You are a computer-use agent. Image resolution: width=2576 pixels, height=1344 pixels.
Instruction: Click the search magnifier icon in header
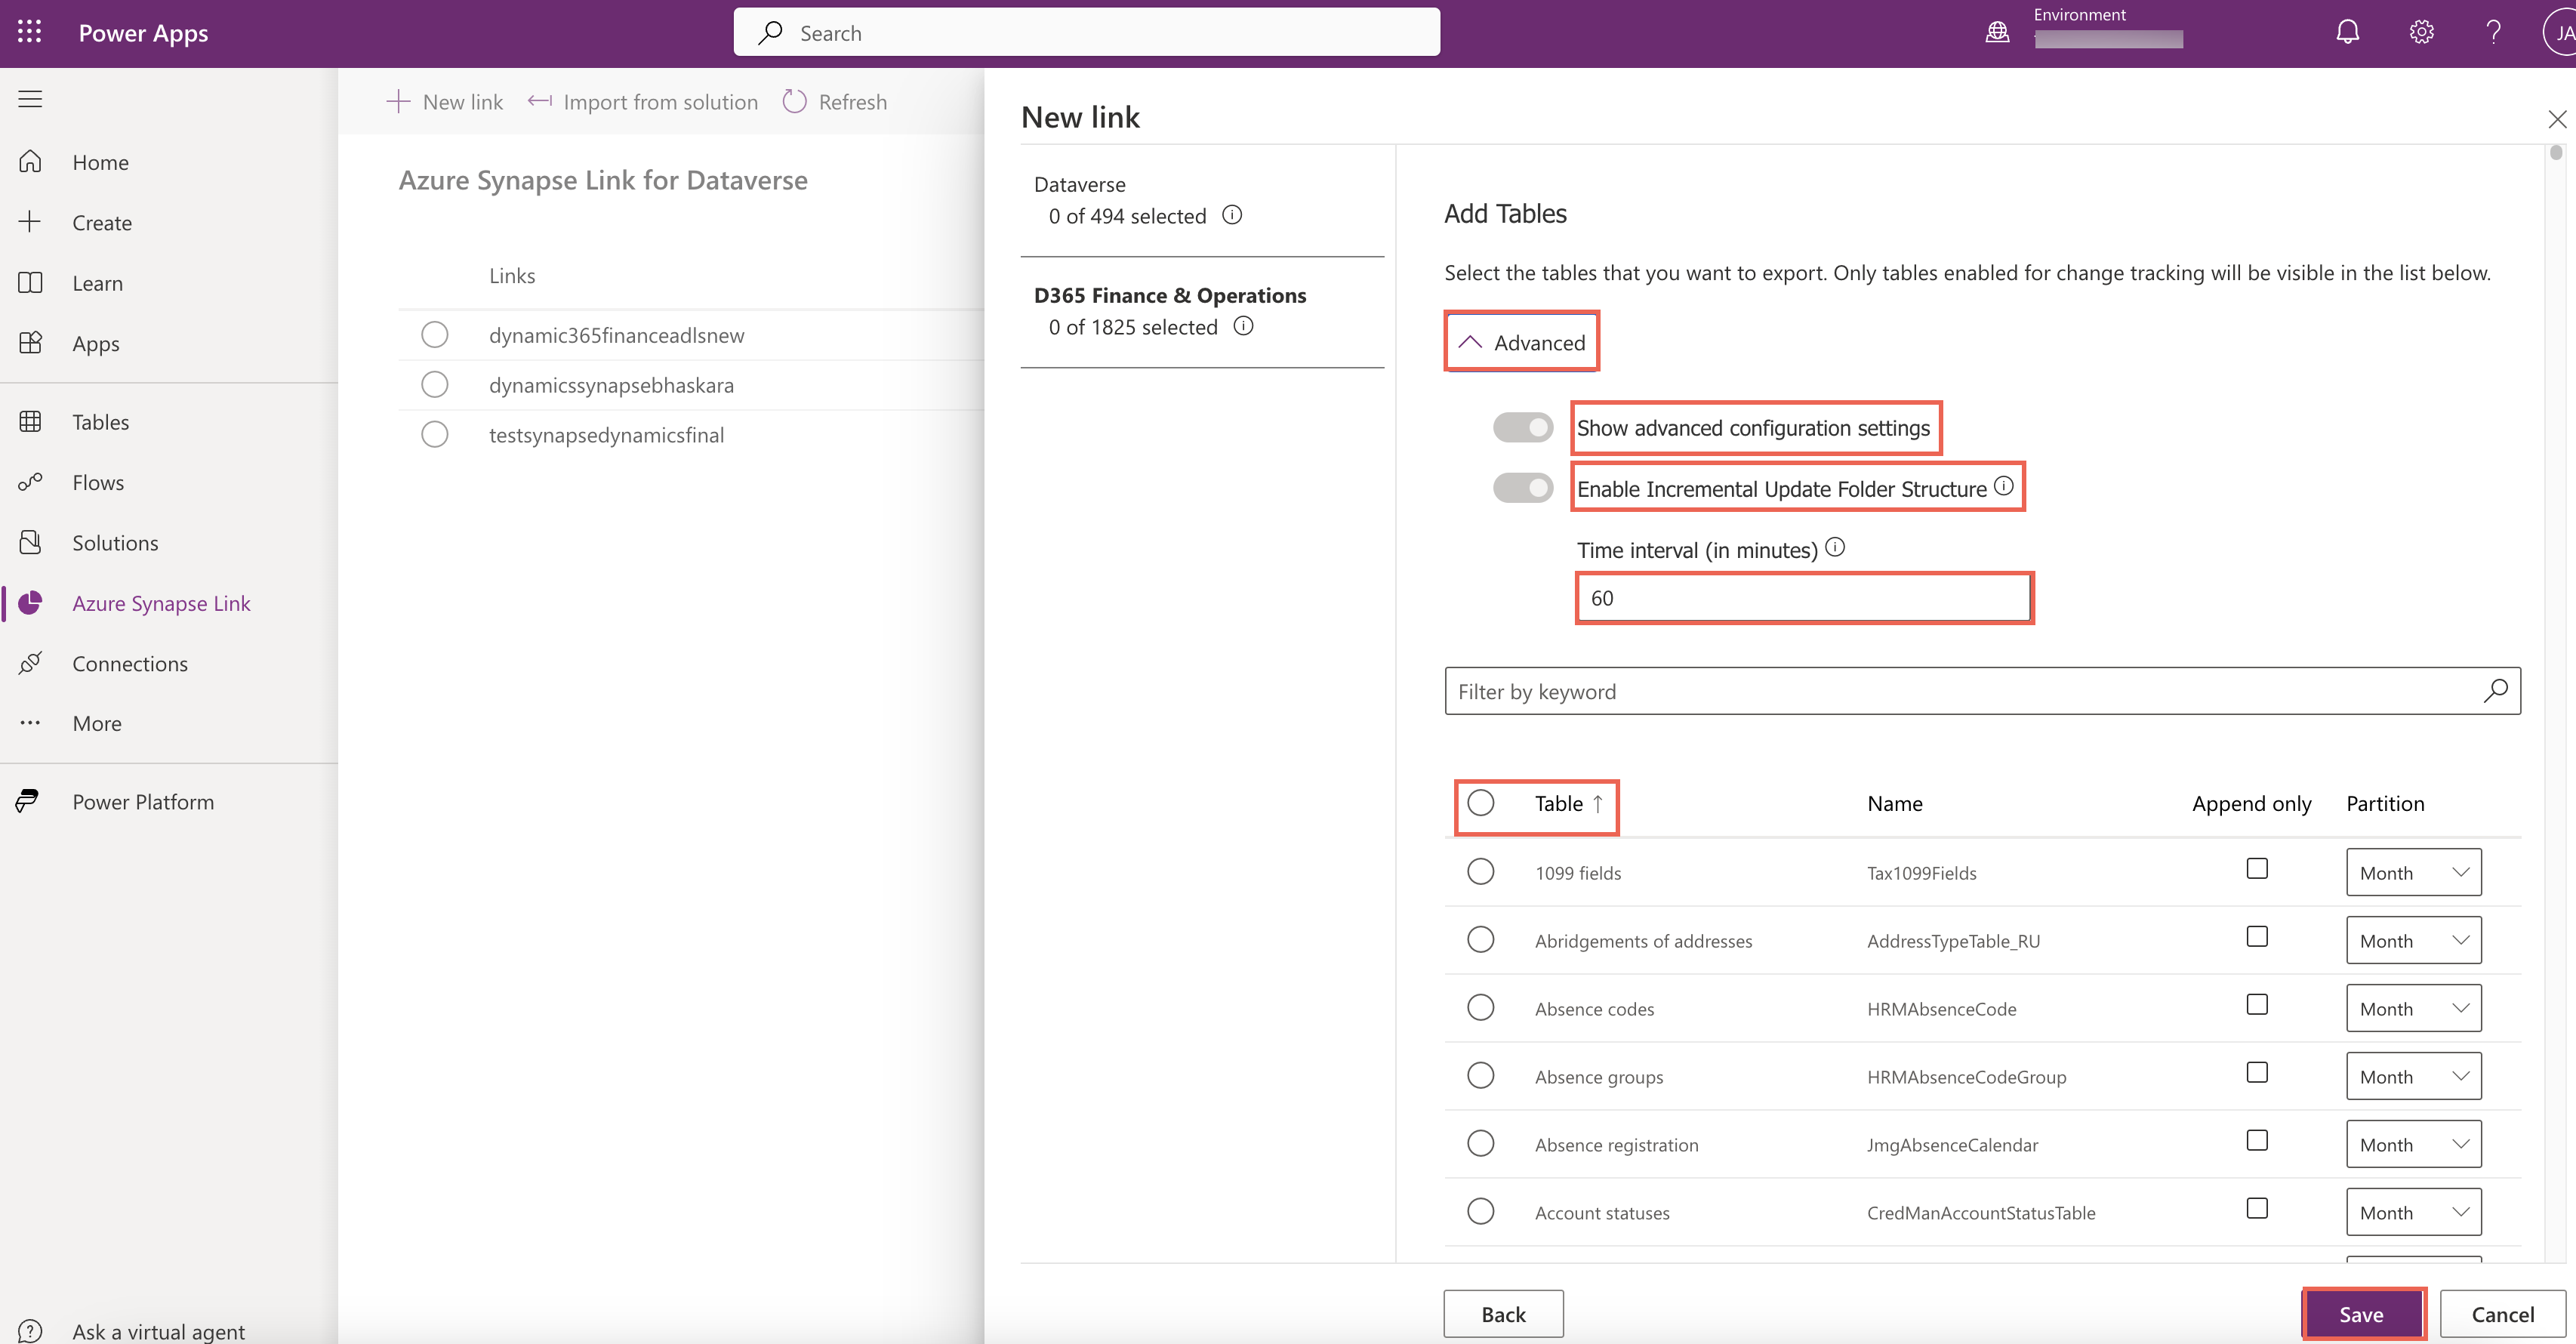coord(770,33)
